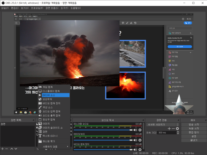Add a 비디오 캡쳐 장치 source from the menu
This screenshot has height=155, width=207.
[x=54, y=103]
